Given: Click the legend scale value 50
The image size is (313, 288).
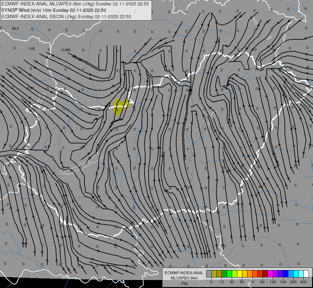Looking at the screenshot, I should coord(242,282).
